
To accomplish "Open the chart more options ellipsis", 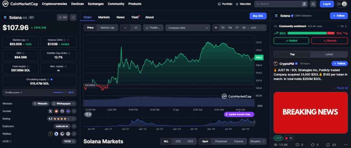I will pos(263,28).
